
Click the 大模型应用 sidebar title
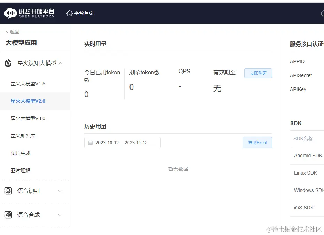21,43
